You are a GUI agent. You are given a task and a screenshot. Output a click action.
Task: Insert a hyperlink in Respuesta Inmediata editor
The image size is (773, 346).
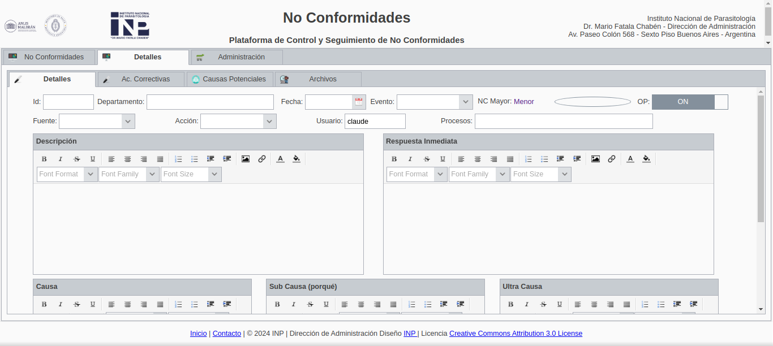[612, 159]
